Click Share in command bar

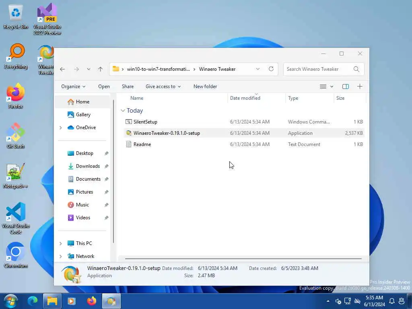pyautogui.click(x=128, y=87)
